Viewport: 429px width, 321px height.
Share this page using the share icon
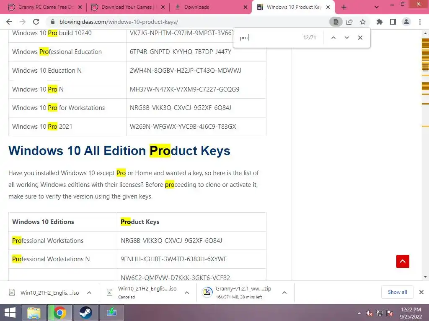point(349,22)
